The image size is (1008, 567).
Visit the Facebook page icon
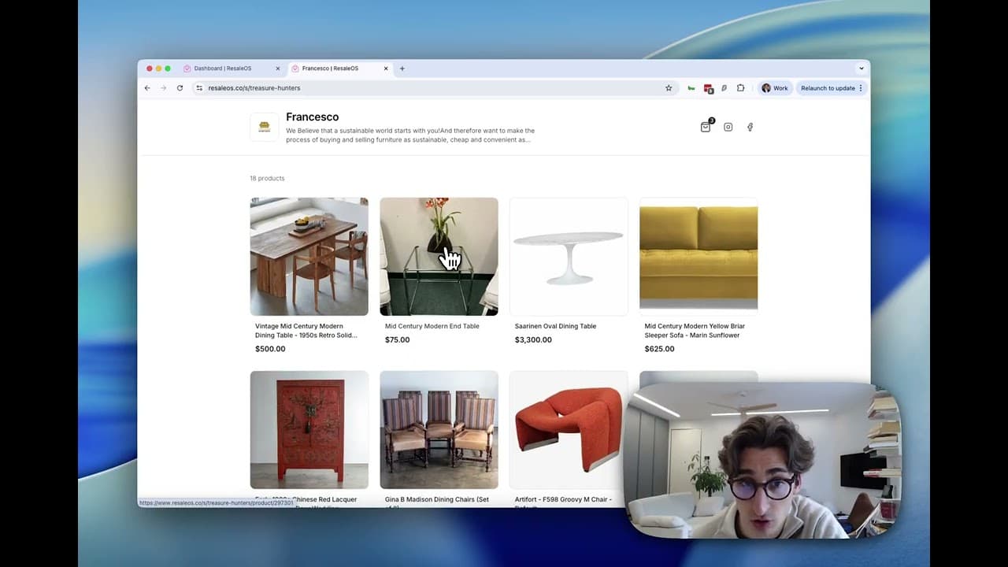pos(750,127)
